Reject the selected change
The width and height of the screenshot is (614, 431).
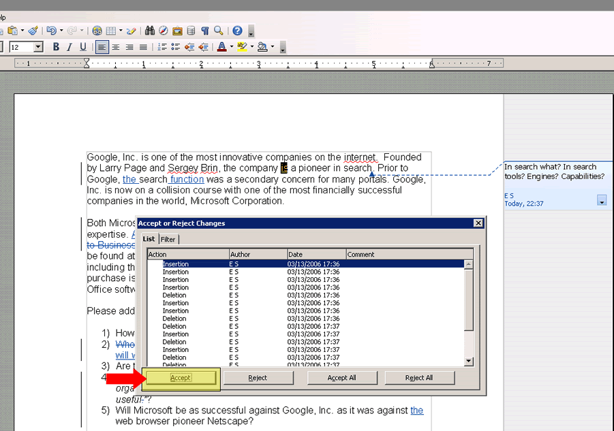tap(258, 378)
